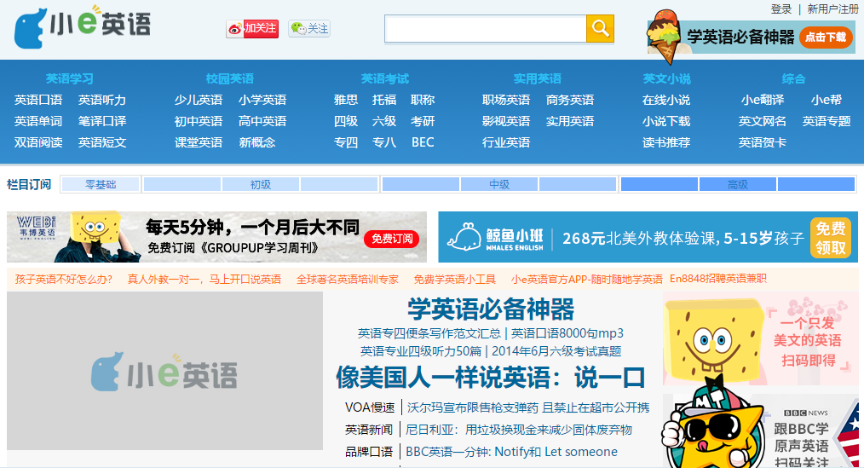
Task: Open the 新用户注册 registration link
Action: pyautogui.click(x=832, y=9)
